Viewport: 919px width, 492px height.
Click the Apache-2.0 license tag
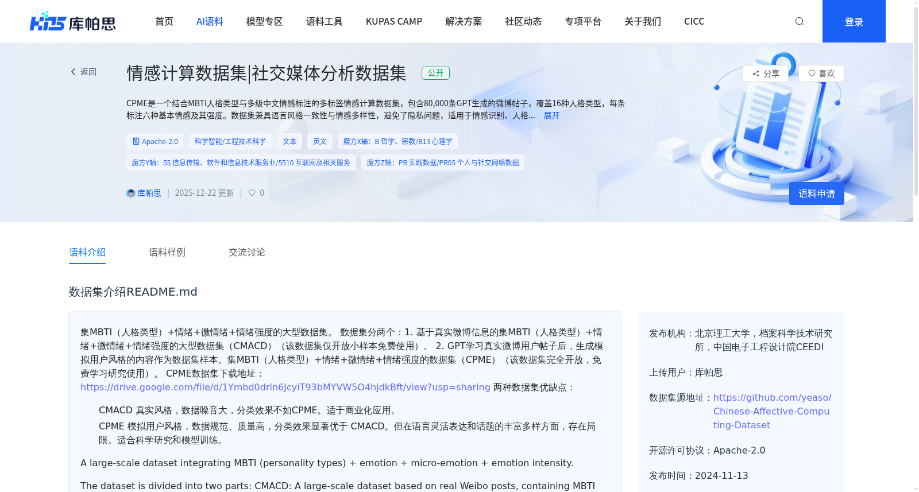click(x=155, y=141)
